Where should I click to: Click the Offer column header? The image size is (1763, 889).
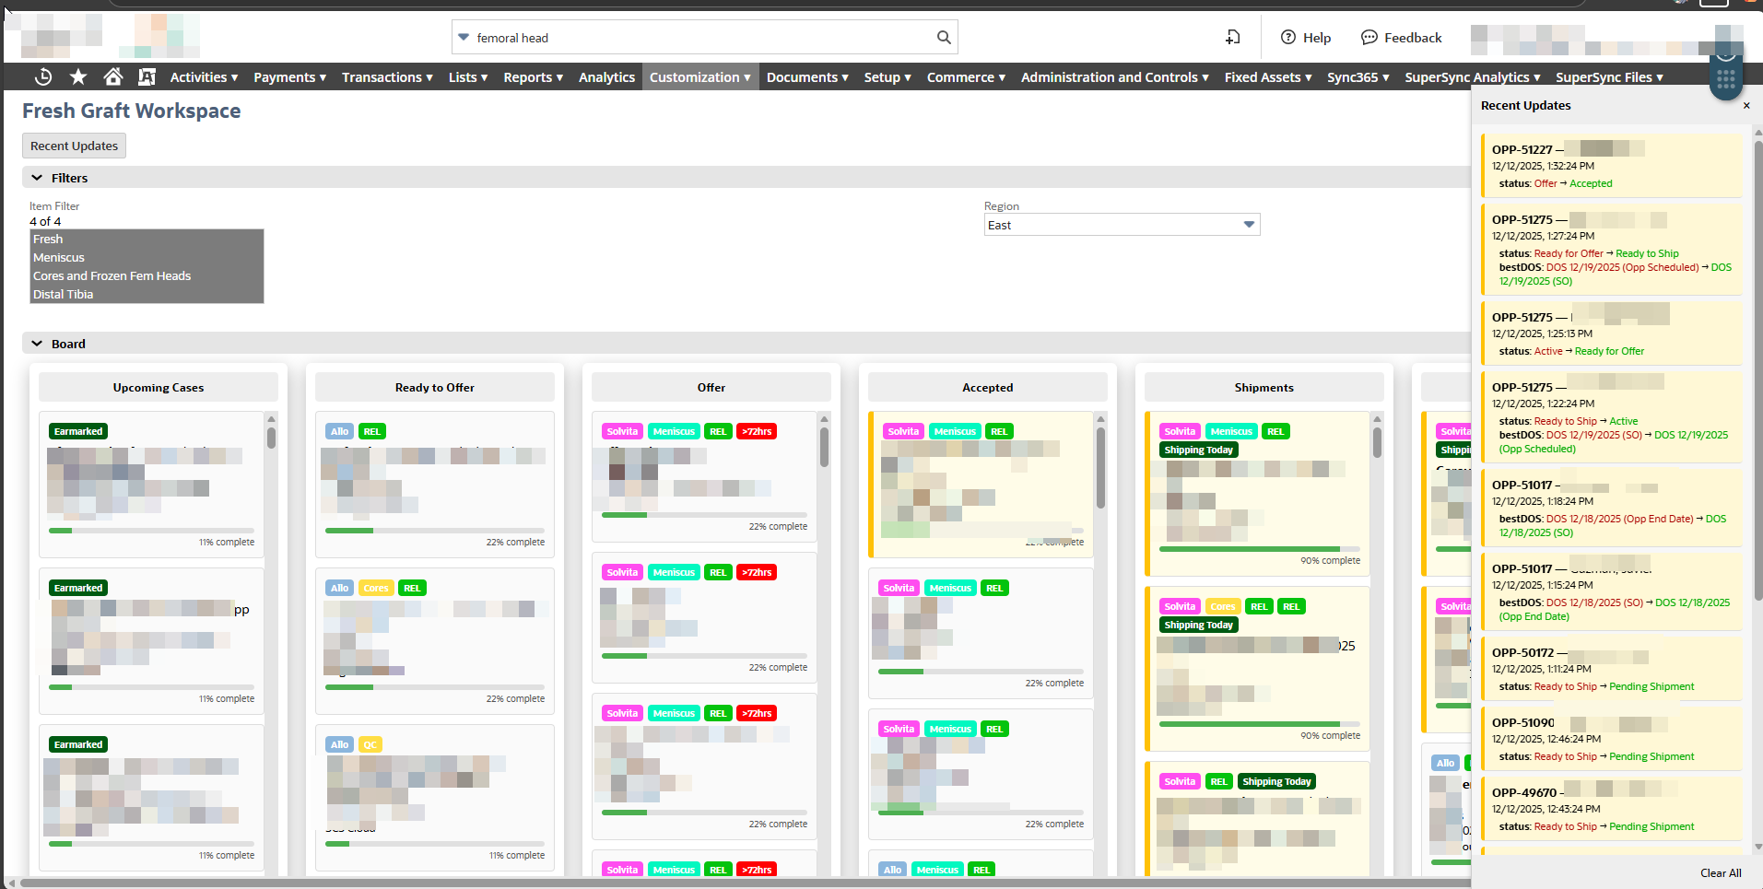pos(711,388)
